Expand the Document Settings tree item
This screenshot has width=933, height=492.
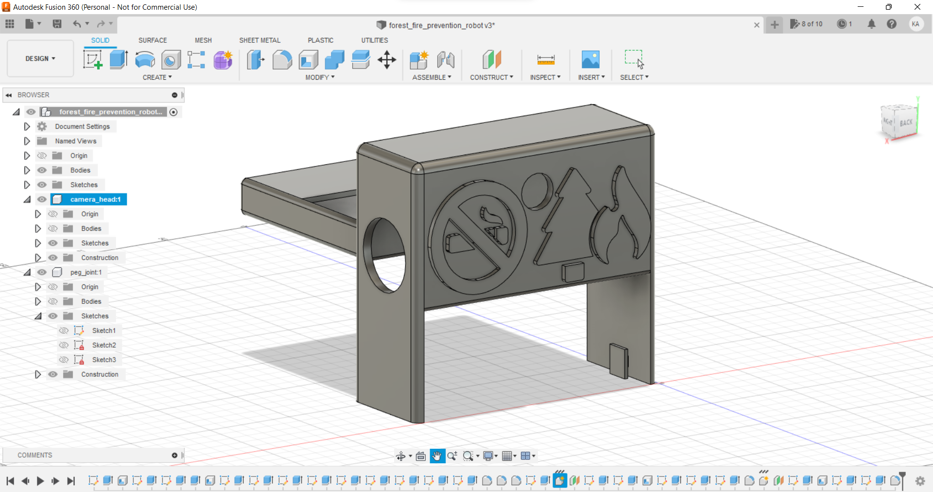point(27,126)
